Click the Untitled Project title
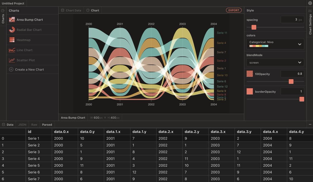 (x=13, y=3)
